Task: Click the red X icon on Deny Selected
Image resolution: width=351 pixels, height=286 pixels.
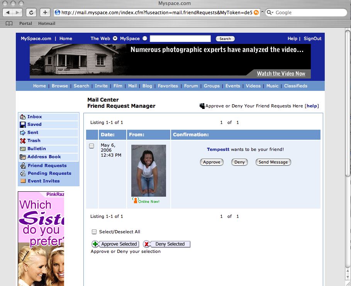Action: 146,244
